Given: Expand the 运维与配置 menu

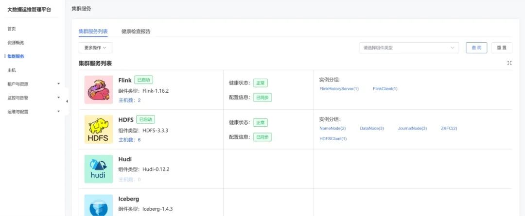Looking at the screenshot, I should [x=32, y=112].
